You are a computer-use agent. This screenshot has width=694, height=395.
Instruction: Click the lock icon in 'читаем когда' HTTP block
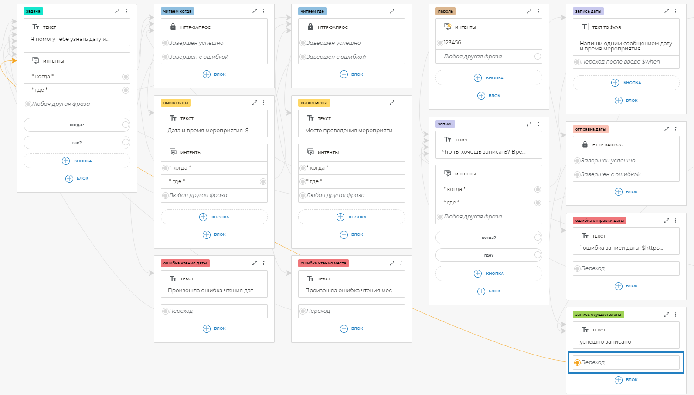(173, 27)
